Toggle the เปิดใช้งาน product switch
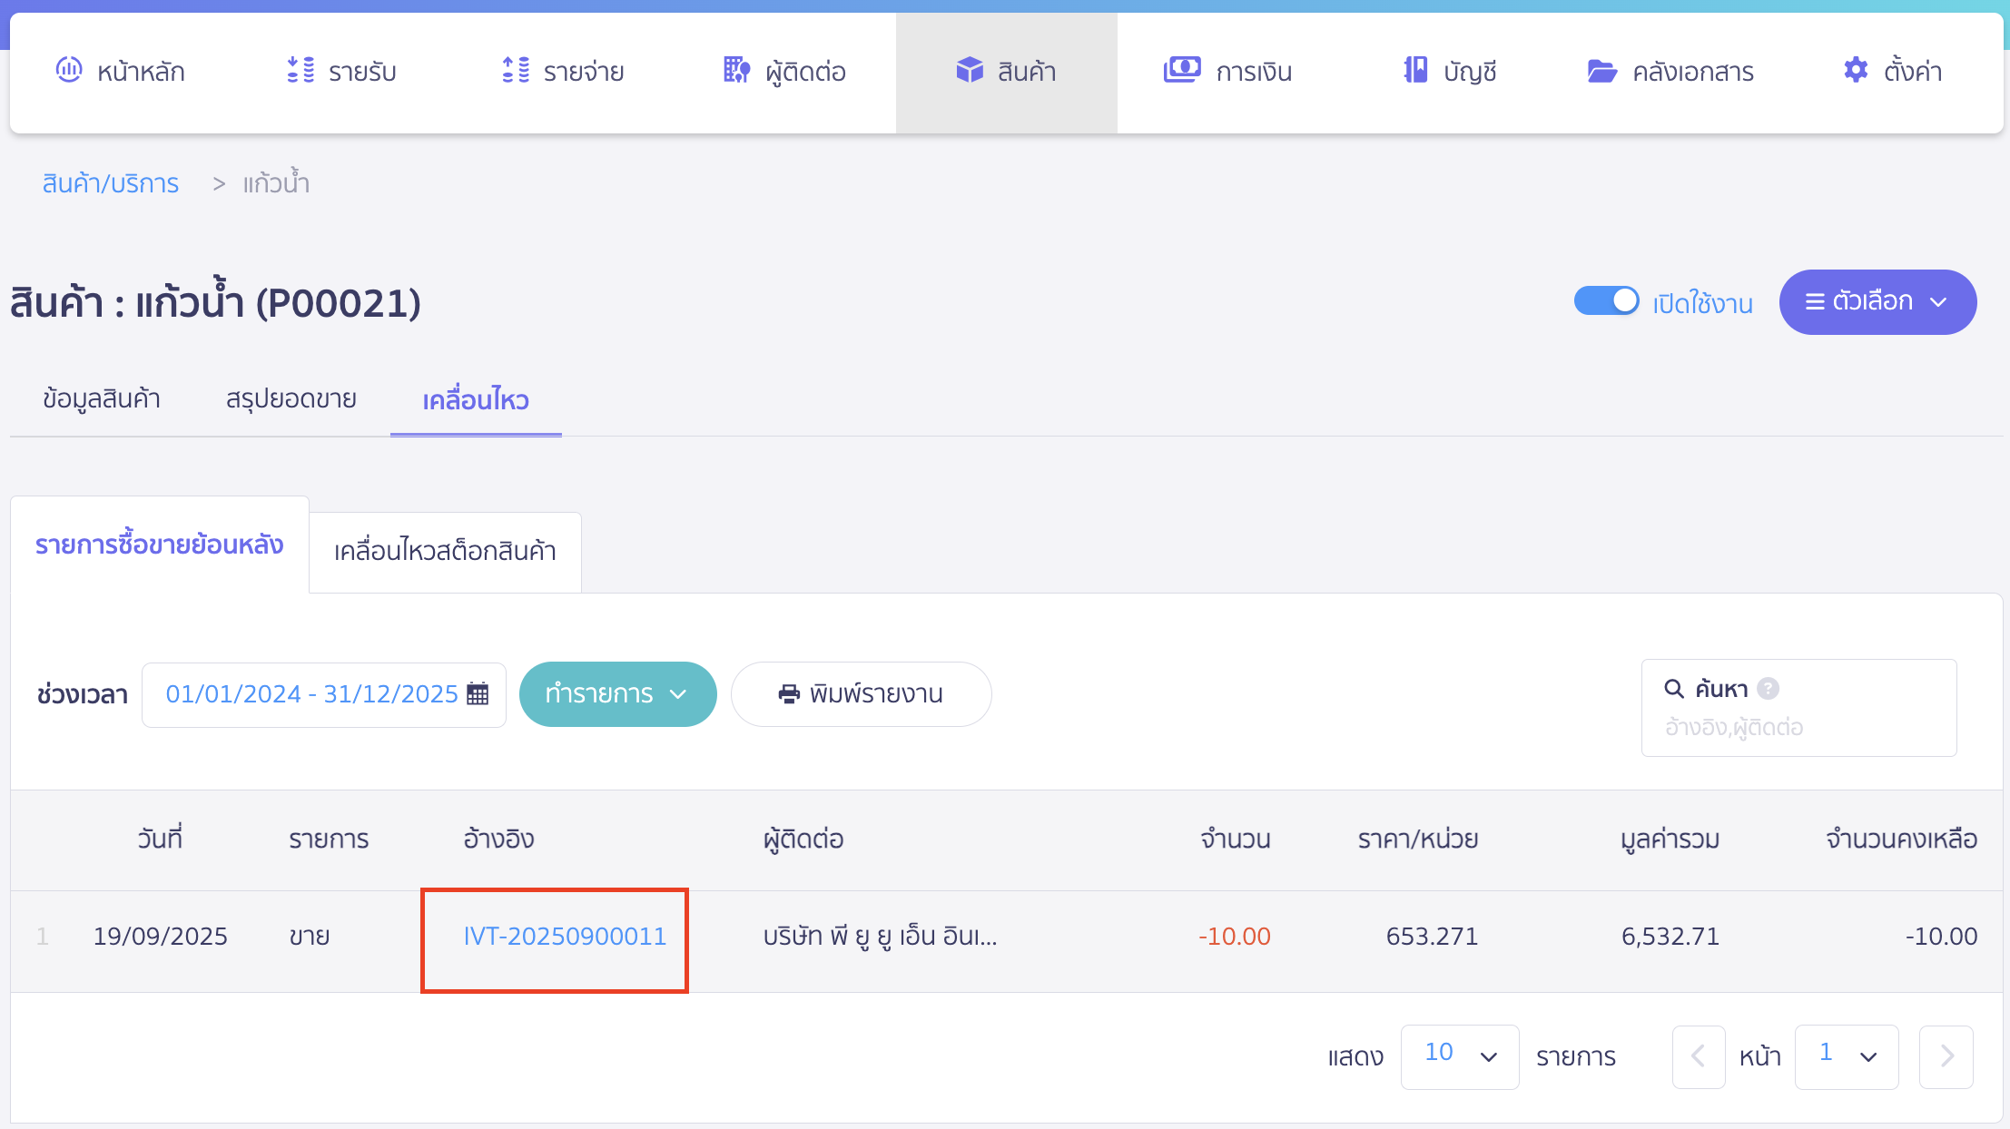 [1606, 301]
